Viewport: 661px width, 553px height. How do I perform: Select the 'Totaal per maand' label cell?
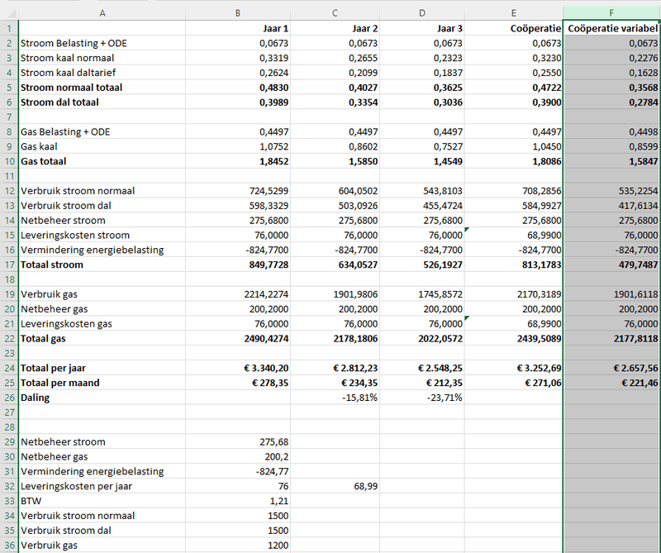tap(102, 383)
